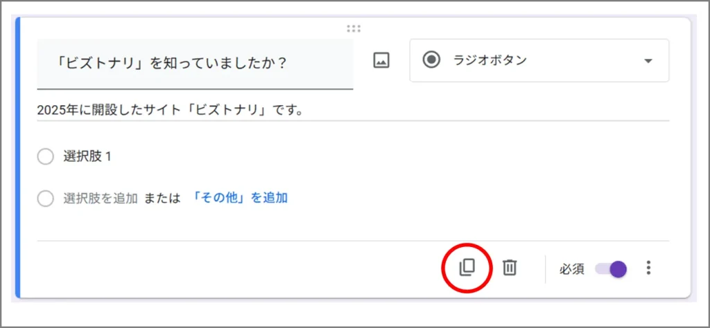
Task: Grab the six-dot drag handle at the top
Action: pos(354,28)
